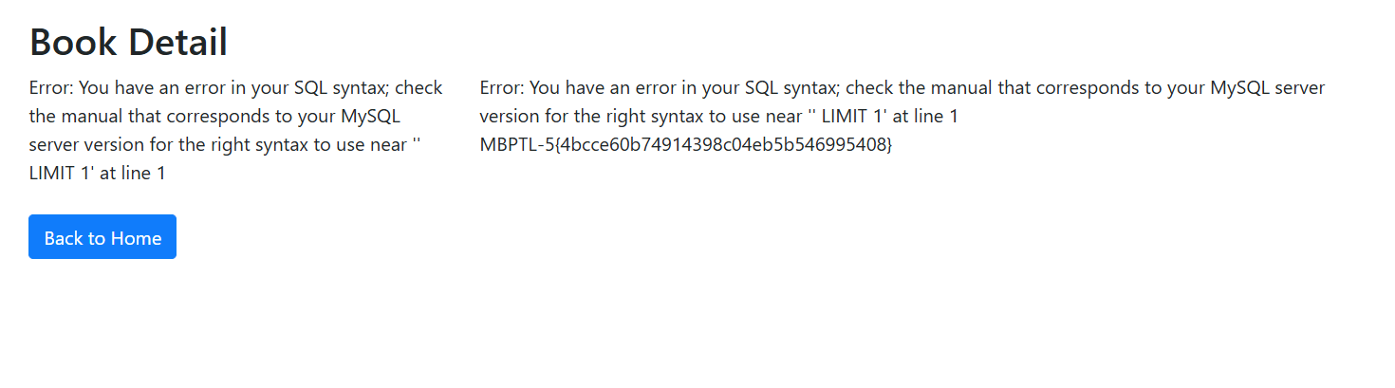This screenshot has width=1395, height=388.
Task: Click the MBPTL-5 flag string
Action: (x=686, y=145)
